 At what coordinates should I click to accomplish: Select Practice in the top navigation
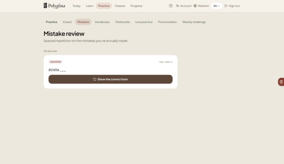[x=104, y=6]
